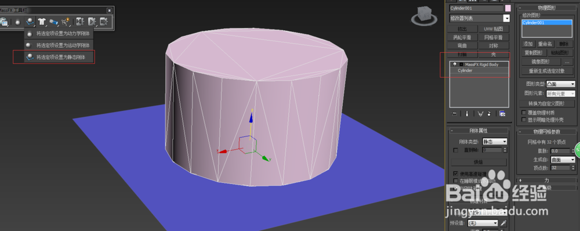This screenshot has width=580, height=231.
Task: Click the 壳 modifier button
Action: tap(494, 55)
